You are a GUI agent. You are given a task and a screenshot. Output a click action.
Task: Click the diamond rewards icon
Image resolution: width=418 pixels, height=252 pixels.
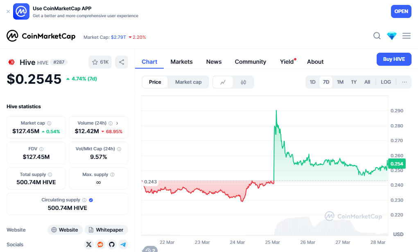[x=392, y=36]
